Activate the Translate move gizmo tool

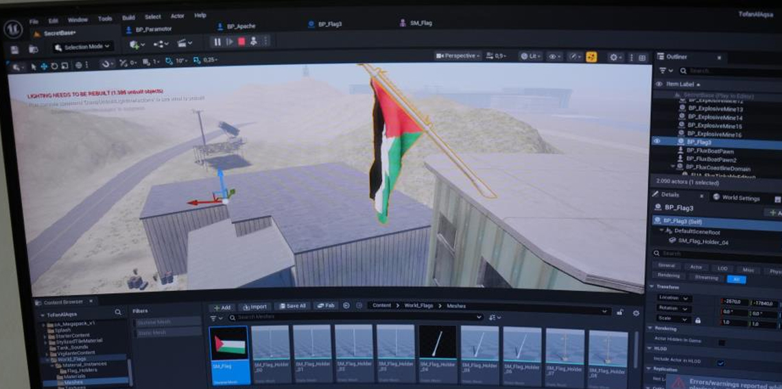click(44, 66)
